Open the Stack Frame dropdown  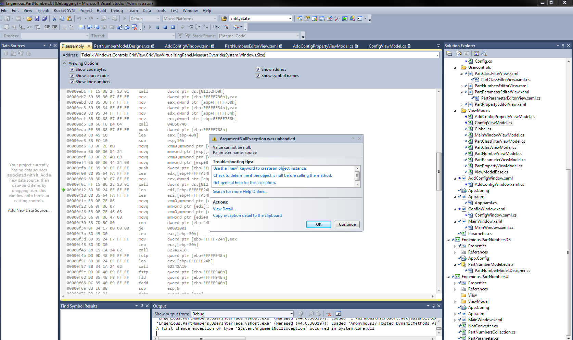[x=298, y=36]
